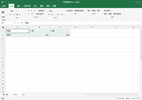
Task: Click 删除 in the cells group
Action: 94,11
